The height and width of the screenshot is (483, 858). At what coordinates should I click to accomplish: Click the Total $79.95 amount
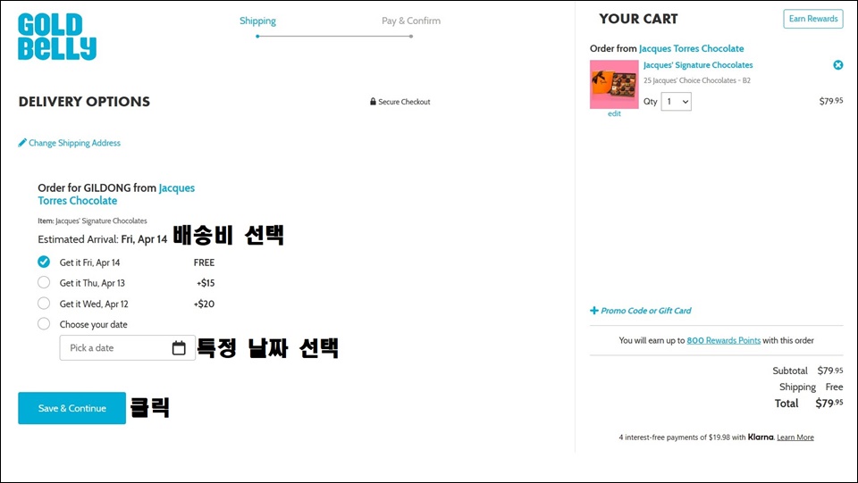829,404
